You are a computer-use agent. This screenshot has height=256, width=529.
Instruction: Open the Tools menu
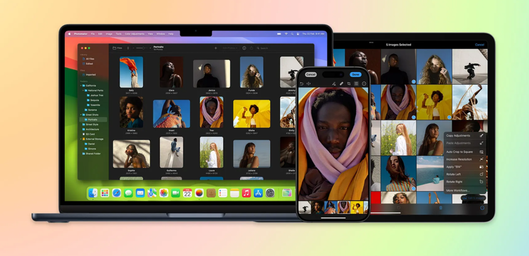pos(118,34)
